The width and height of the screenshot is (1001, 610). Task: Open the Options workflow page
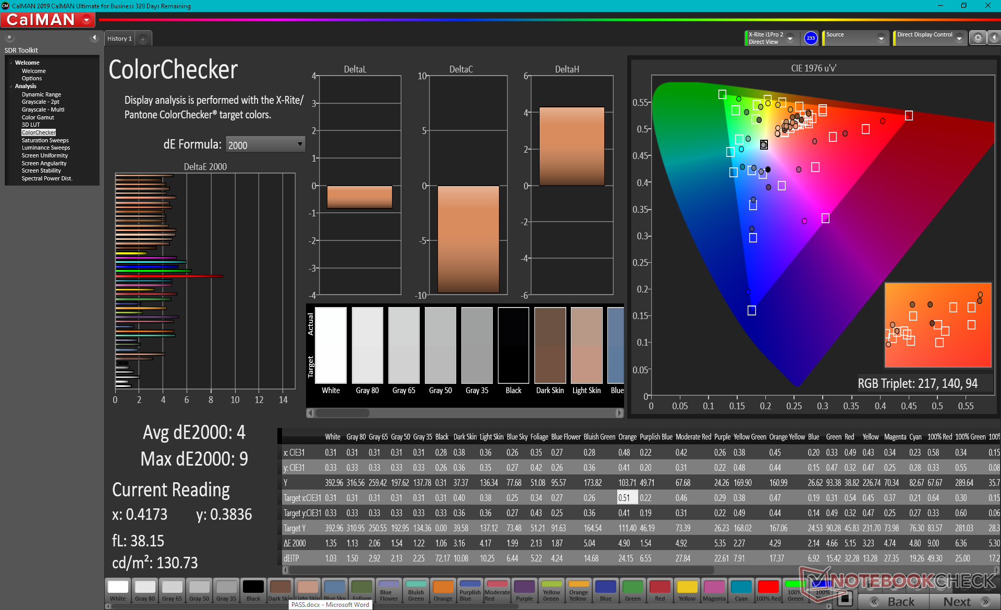[31, 78]
